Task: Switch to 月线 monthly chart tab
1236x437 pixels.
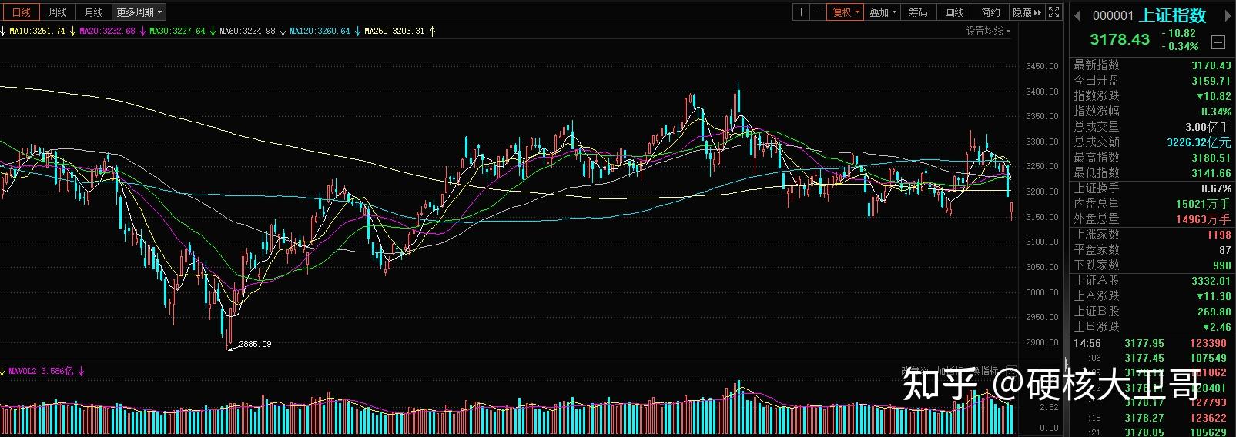Action: click(93, 12)
